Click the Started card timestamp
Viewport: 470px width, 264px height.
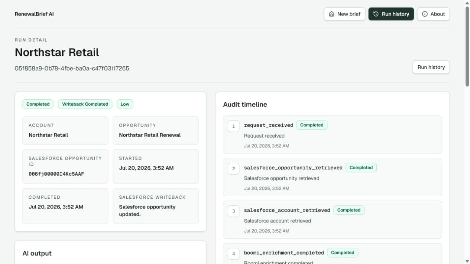coord(146,168)
